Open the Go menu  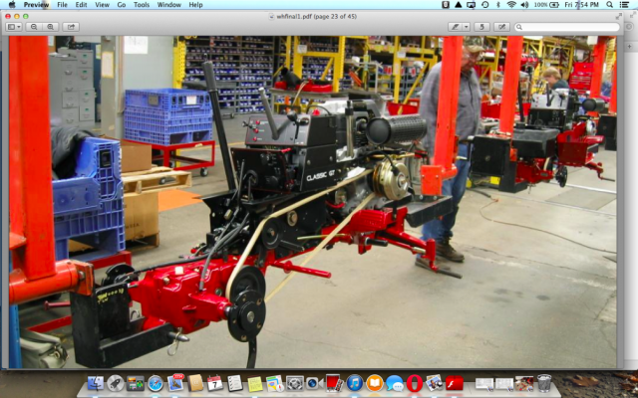point(122,5)
